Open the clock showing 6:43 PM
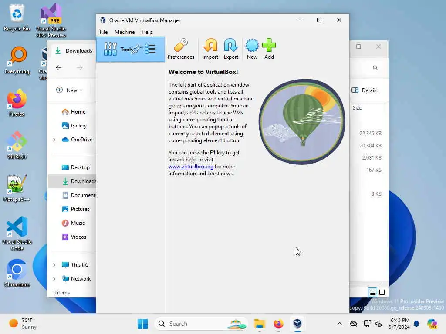 coord(399,324)
